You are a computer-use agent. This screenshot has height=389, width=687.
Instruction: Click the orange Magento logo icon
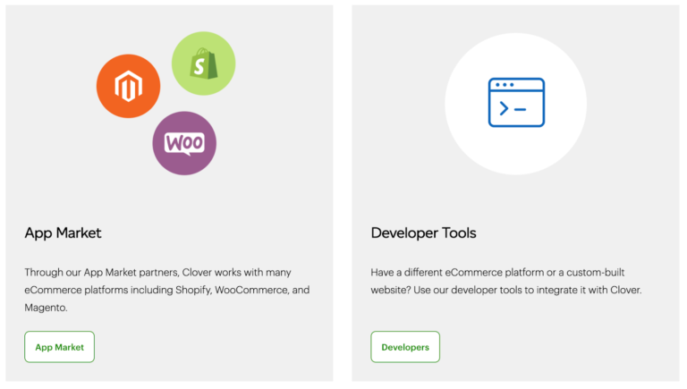pyautogui.click(x=129, y=86)
